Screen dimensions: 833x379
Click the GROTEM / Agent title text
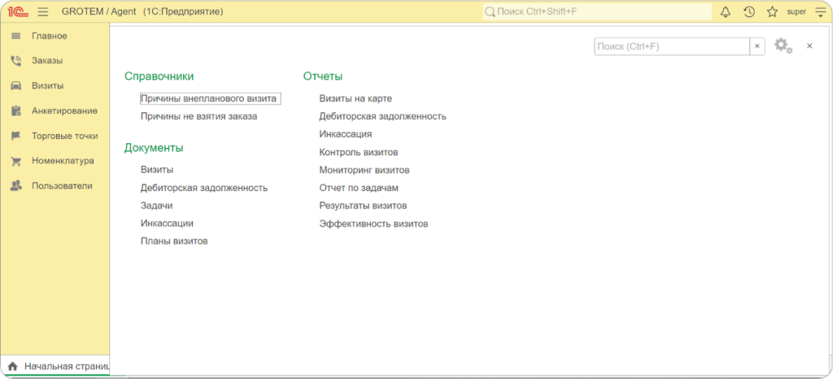98,11
